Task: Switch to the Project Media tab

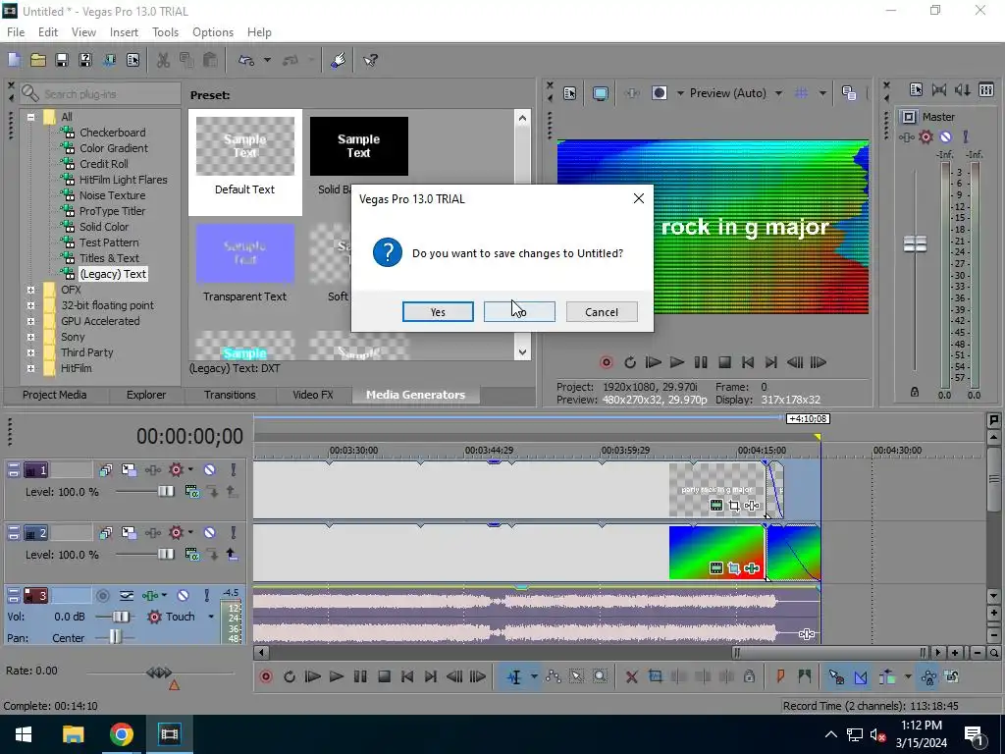Action: (55, 395)
